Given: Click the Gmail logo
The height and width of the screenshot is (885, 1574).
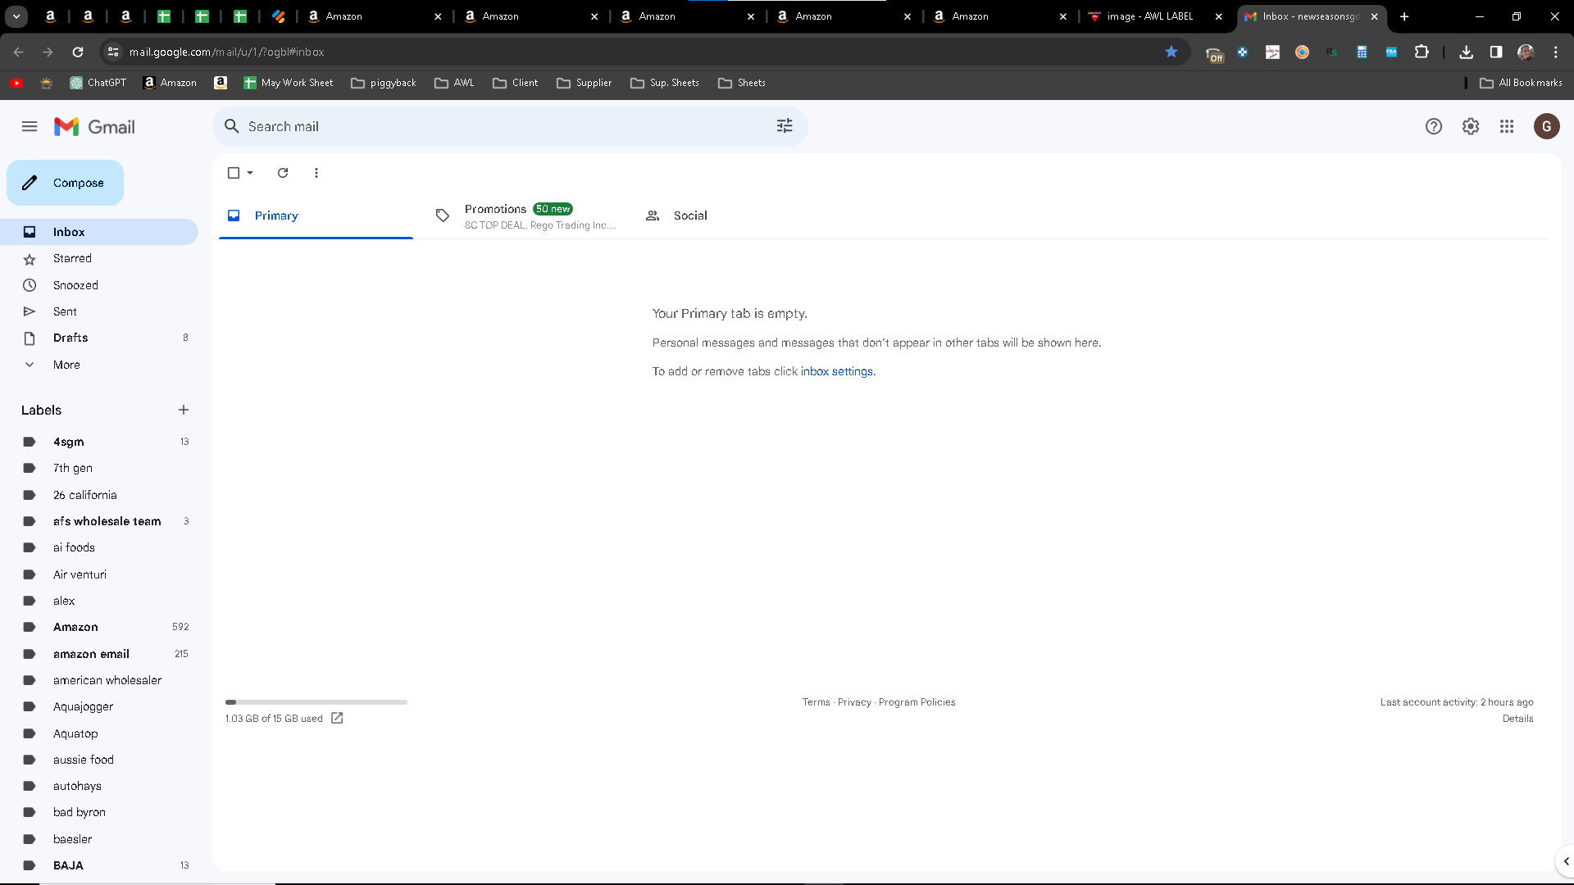Looking at the screenshot, I should (94, 127).
